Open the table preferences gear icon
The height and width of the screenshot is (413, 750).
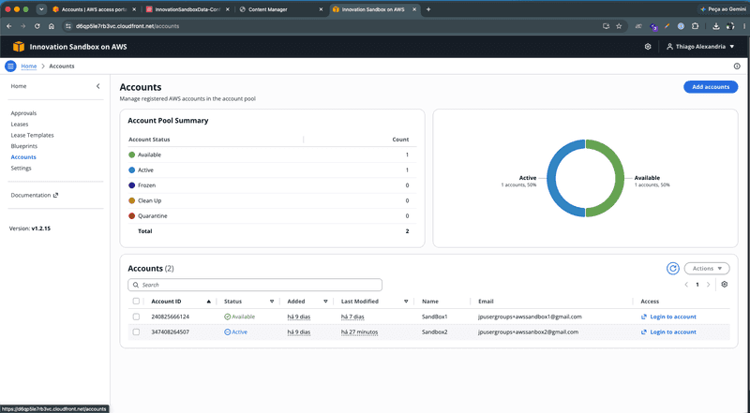(x=724, y=285)
